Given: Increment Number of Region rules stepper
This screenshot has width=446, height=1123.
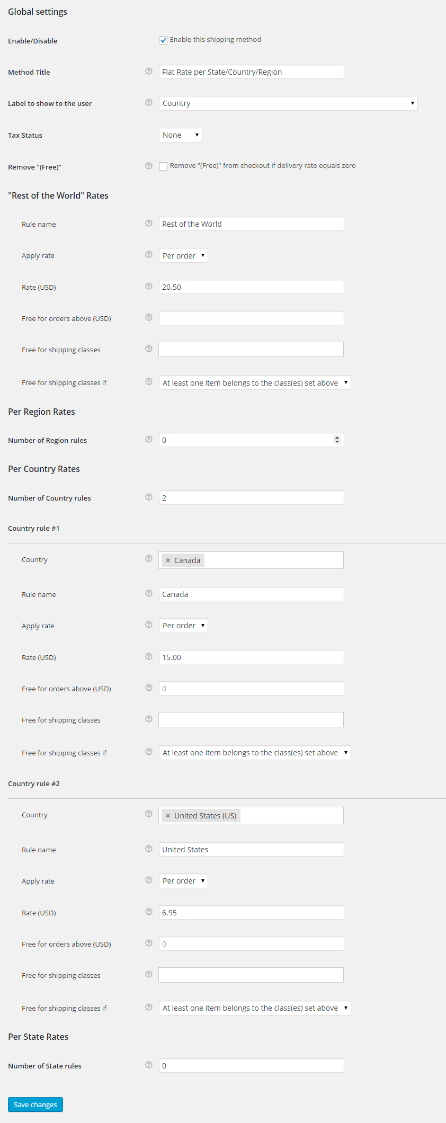Looking at the screenshot, I should pyautogui.click(x=337, y=438).
